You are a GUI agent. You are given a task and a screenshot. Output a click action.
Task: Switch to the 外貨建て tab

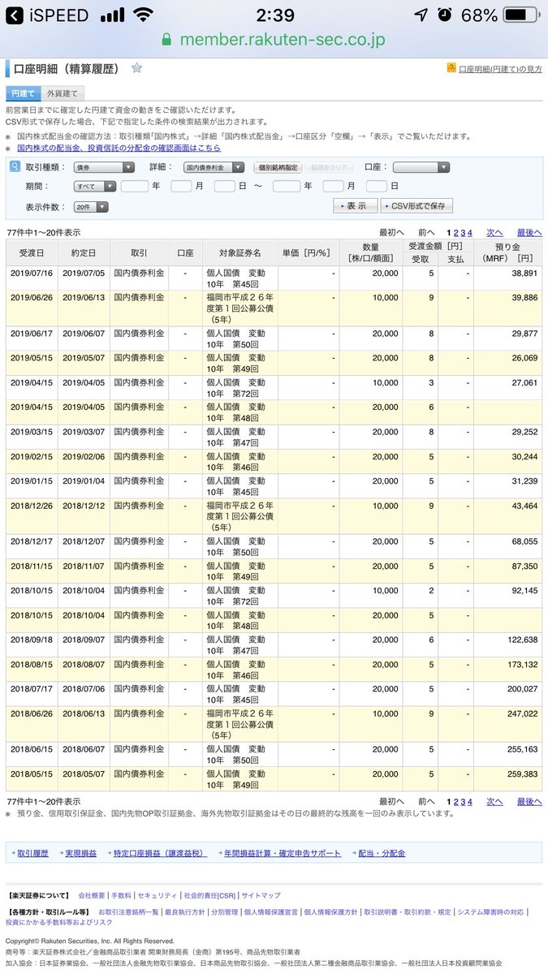(63, 94)
